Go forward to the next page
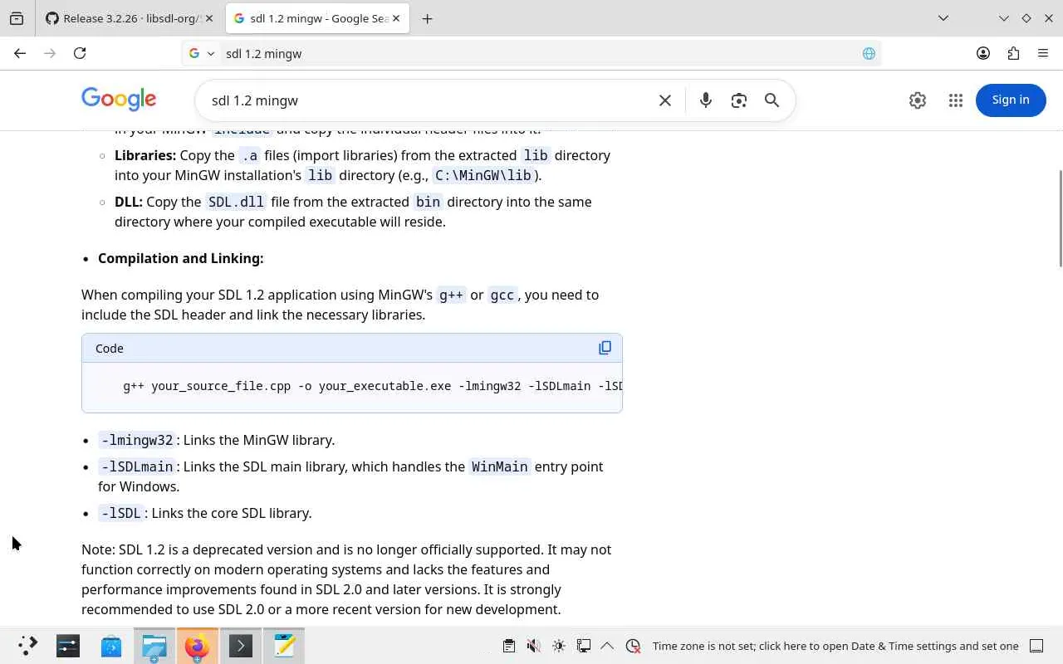Screen dimensions: 1063x664 click(x=50, y=53)
